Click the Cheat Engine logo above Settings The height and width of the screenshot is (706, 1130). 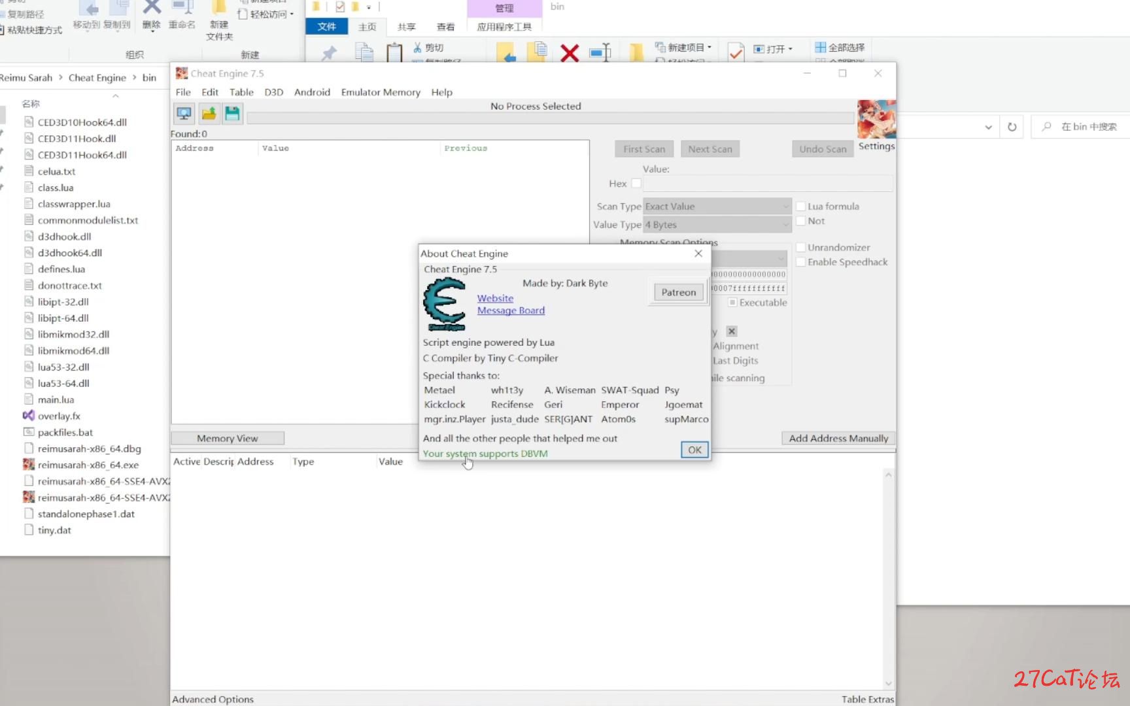pyautogui.click(x=876, y=119)
